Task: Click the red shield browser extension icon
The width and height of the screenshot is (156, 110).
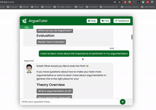Action: (125, 2)
